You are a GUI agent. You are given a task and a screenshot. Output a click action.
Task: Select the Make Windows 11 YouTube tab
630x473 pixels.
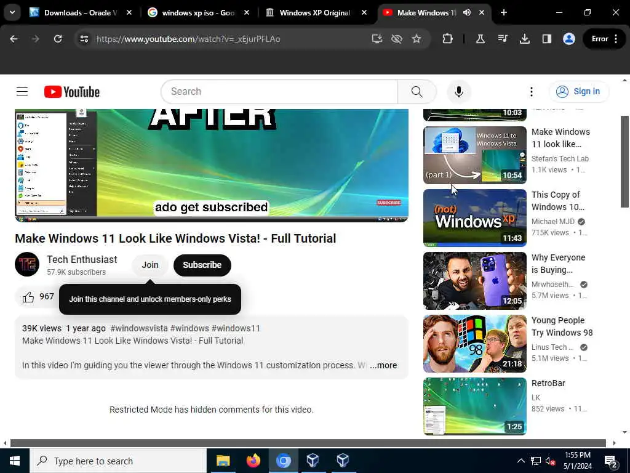point(426,12)
